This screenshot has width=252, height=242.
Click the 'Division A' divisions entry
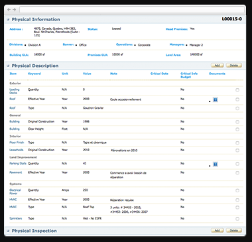[34, 45]
